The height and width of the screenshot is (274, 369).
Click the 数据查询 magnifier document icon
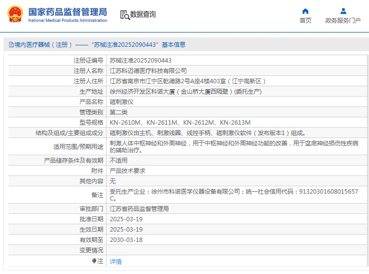124,15
